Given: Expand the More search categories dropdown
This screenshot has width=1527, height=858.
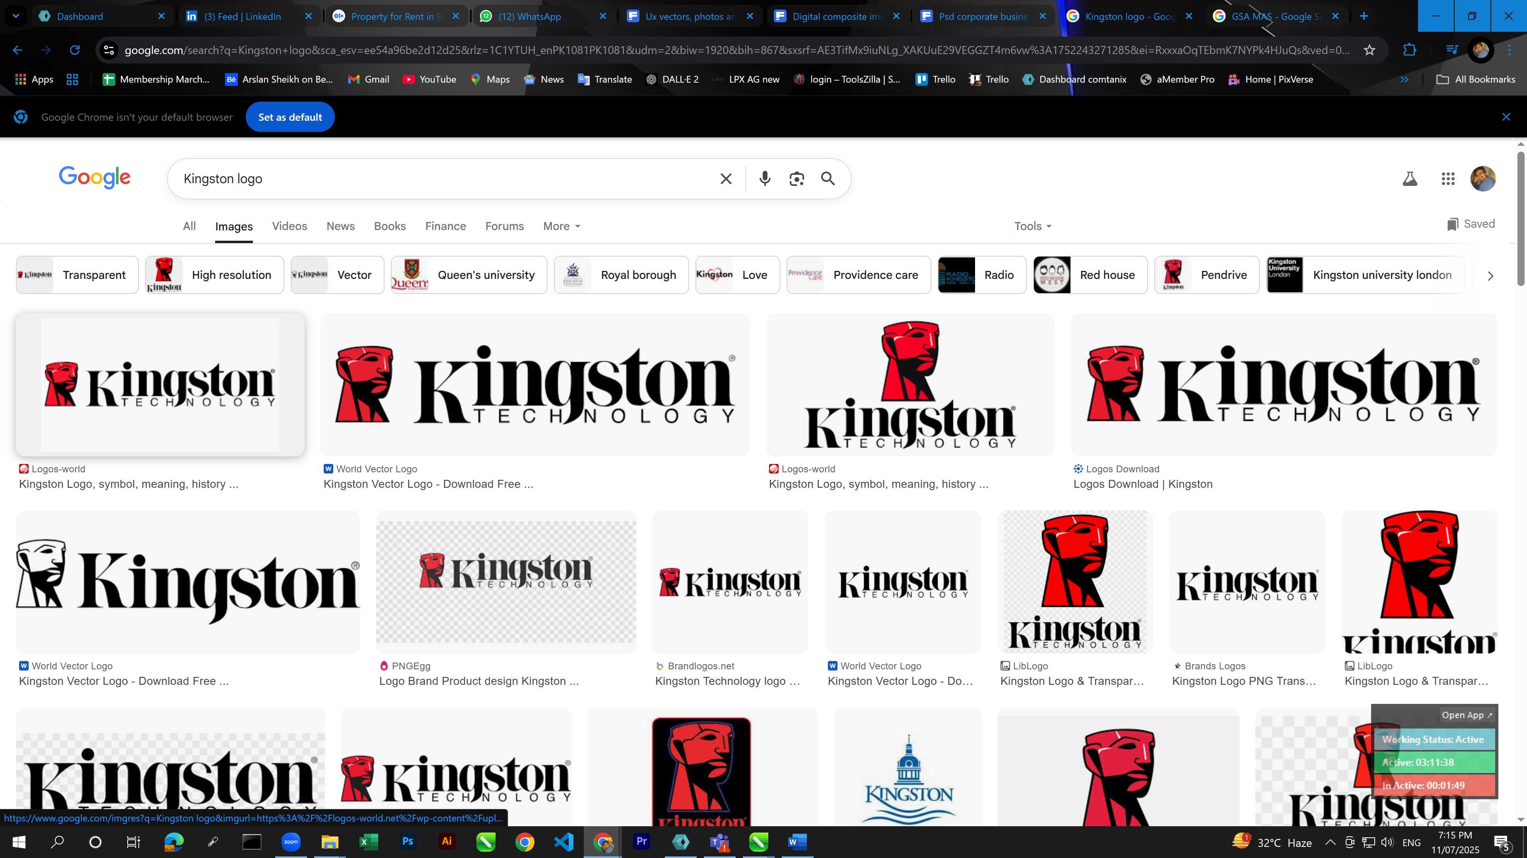Looking at the screenshot, I should click(x=561, y=226).
